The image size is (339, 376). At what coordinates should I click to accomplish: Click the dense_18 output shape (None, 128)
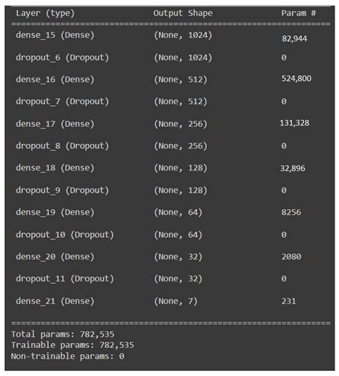180,168
